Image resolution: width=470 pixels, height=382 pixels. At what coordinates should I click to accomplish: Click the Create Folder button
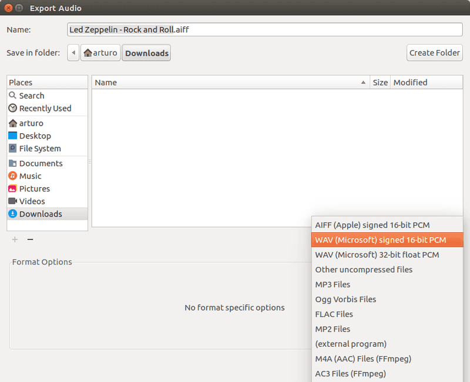[x=434, y=53]
